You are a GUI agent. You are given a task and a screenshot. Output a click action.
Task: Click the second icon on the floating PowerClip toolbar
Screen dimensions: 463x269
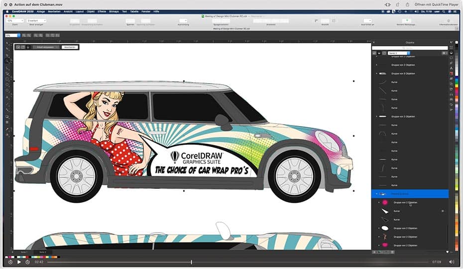pos(23,47)
